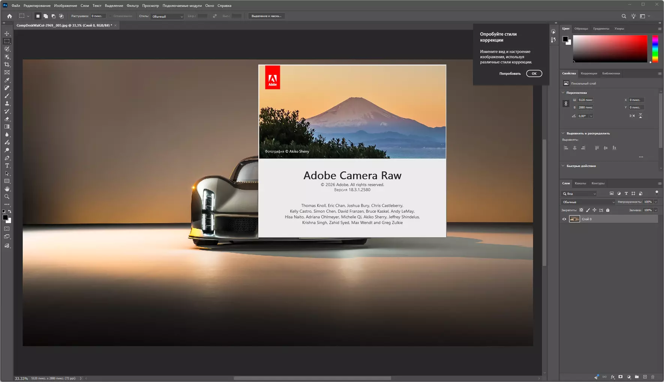Open the Color panel options menu

[x=660, y=29]
